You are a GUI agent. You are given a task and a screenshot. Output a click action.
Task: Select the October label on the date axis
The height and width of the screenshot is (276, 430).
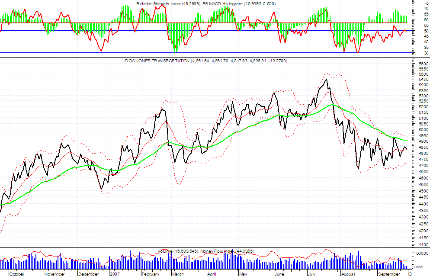click(x=17, y=273)
